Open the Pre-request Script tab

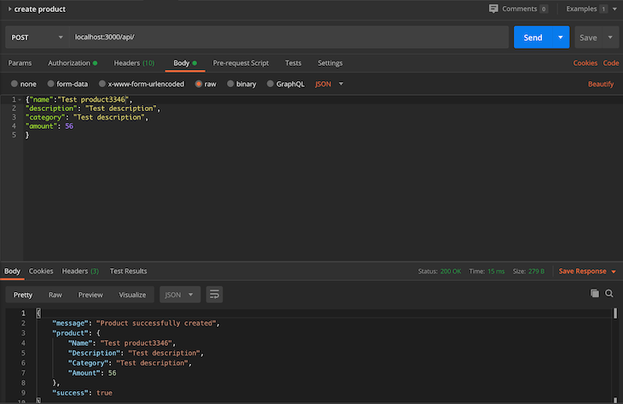tap(241, 63)
